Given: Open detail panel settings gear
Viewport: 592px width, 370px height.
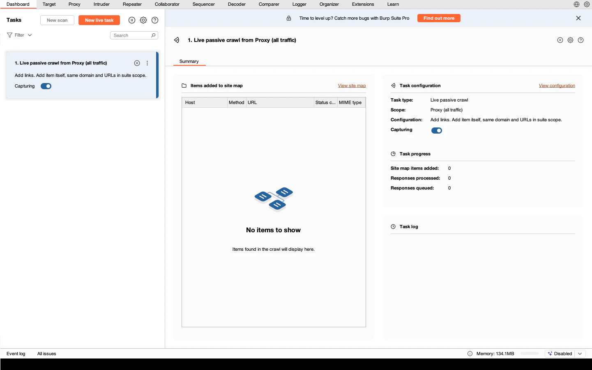Looking at the screenshot, I should point(570,40).
